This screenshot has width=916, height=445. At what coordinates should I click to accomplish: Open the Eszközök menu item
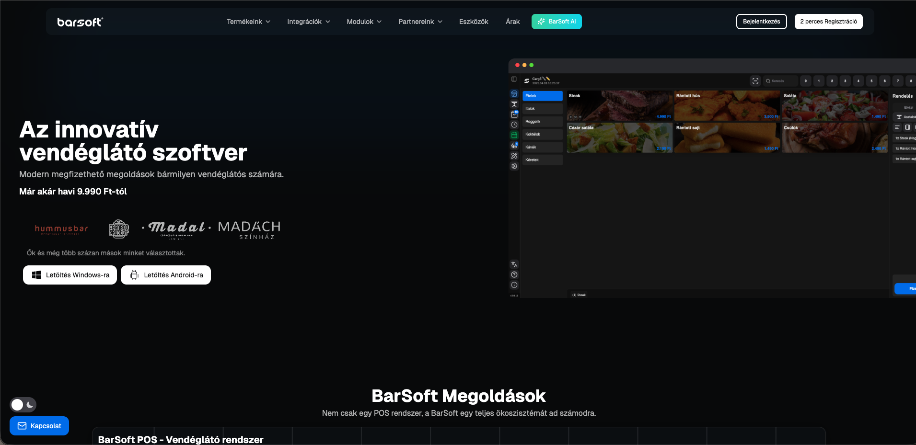474,22
